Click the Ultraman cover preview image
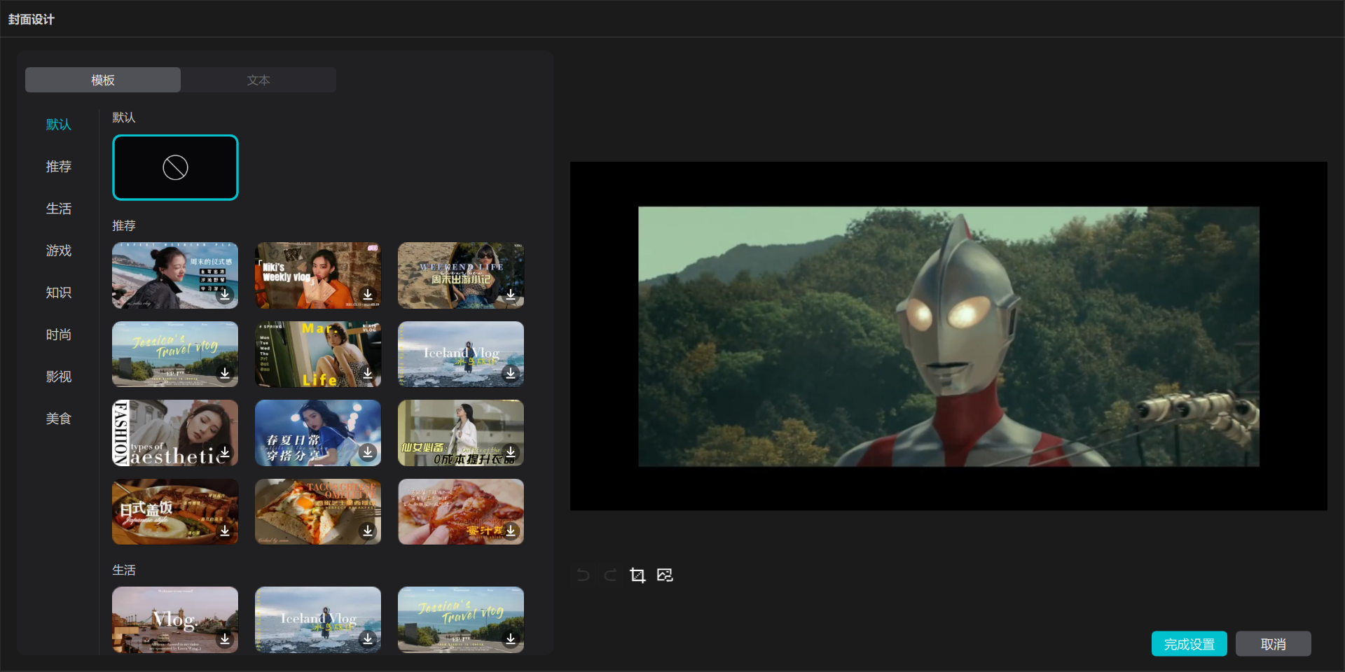This screenshot has width=1345, height=672. [x=949, y=337]
